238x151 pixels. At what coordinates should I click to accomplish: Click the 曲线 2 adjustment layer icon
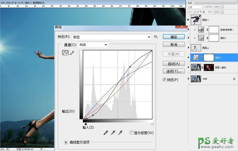point(196,57)
